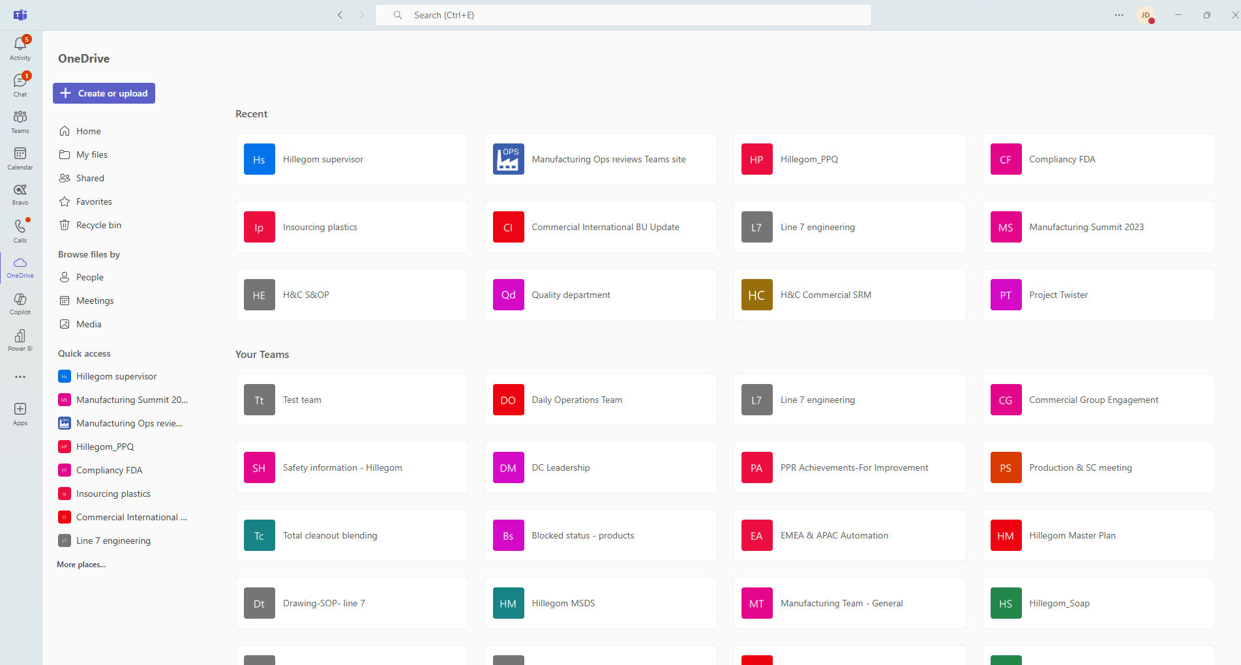
Task: Open Chat in the Teams sidebar
Action: (x=20, y=85)
